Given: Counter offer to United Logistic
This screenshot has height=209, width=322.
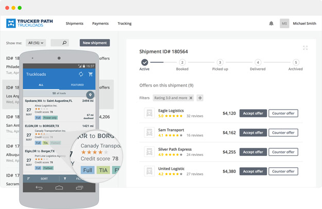Looking at the screenshot, I should click(283, 171).
